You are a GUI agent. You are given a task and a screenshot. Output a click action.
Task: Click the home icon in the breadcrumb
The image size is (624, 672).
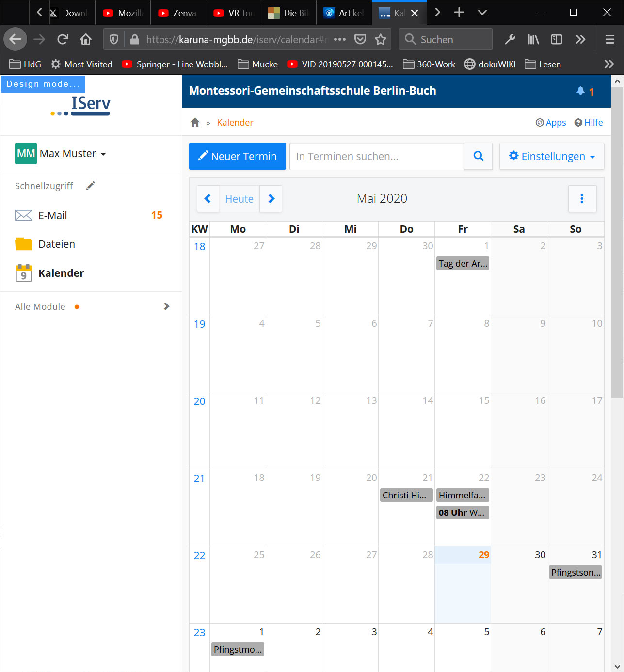click(x=195, y=122)
